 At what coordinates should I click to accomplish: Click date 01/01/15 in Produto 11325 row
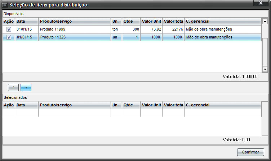(27, 37)
